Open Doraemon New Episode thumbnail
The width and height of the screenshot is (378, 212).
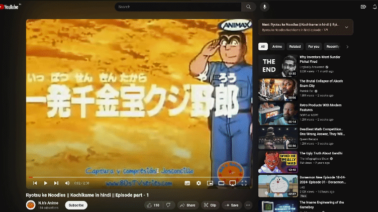pos(277,186)
